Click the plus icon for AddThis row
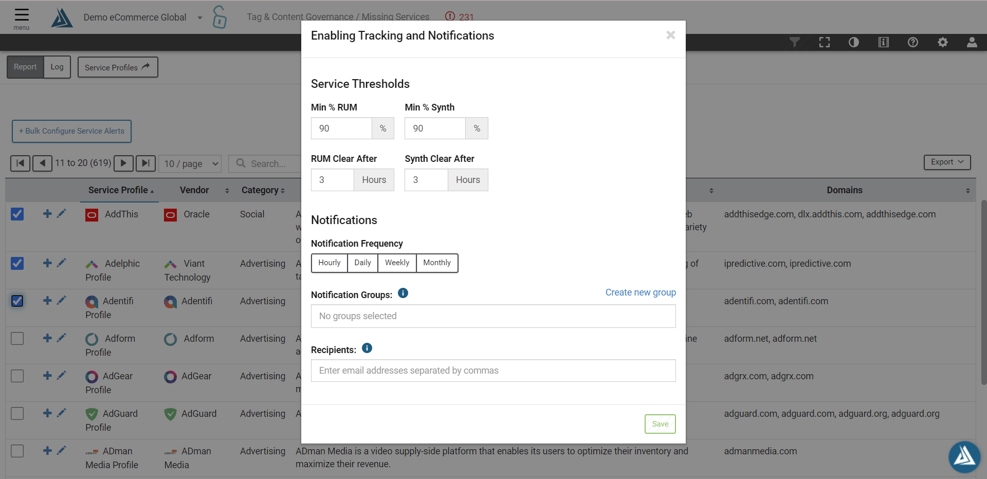The width and height of the screenshot is (987, 479). tap(47, 214)
